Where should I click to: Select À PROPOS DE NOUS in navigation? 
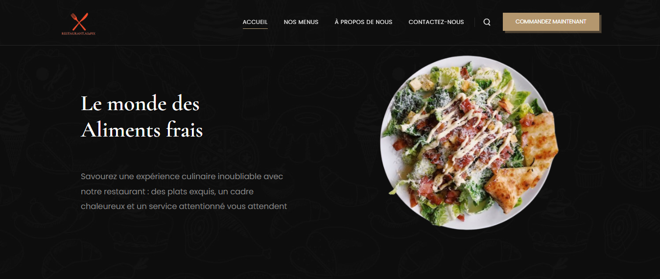[x=363, y=22]
